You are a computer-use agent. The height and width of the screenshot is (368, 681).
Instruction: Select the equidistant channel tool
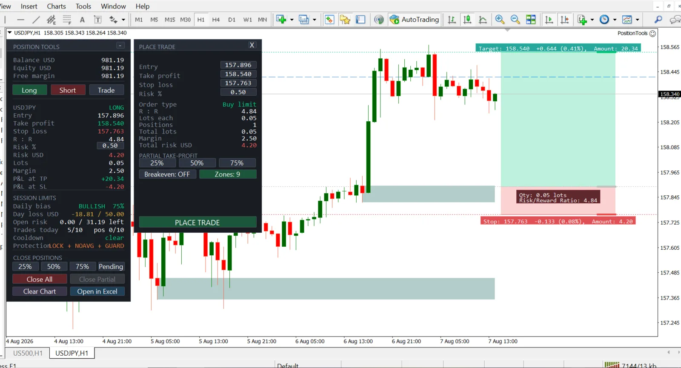[51, 20]
